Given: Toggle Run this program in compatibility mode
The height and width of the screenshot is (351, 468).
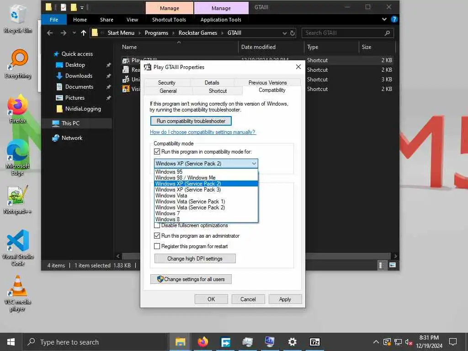Looking at the screenshot, I should (x=157, y=152).
